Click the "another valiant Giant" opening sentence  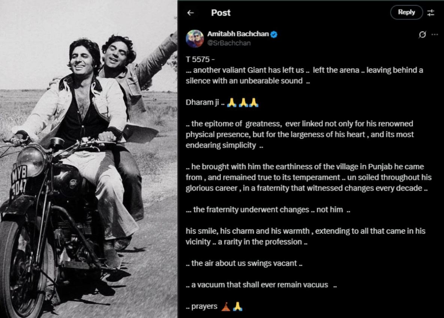coord(304,75)
